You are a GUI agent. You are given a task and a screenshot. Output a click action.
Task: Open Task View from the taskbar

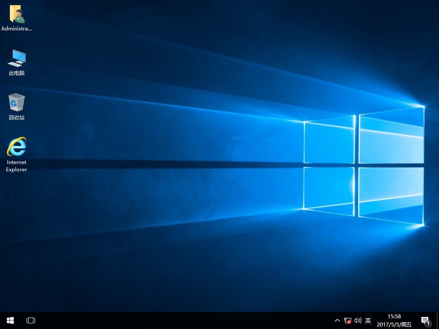point(31,320)
